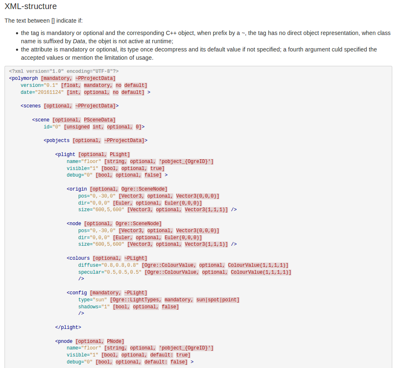The height and width of the screenshot is (368, 398).
Task: Click the opening plight tag
Action: click(65, 154)
